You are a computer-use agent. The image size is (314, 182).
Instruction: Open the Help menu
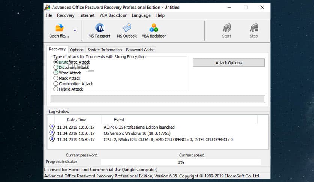[x=160, y=15]
